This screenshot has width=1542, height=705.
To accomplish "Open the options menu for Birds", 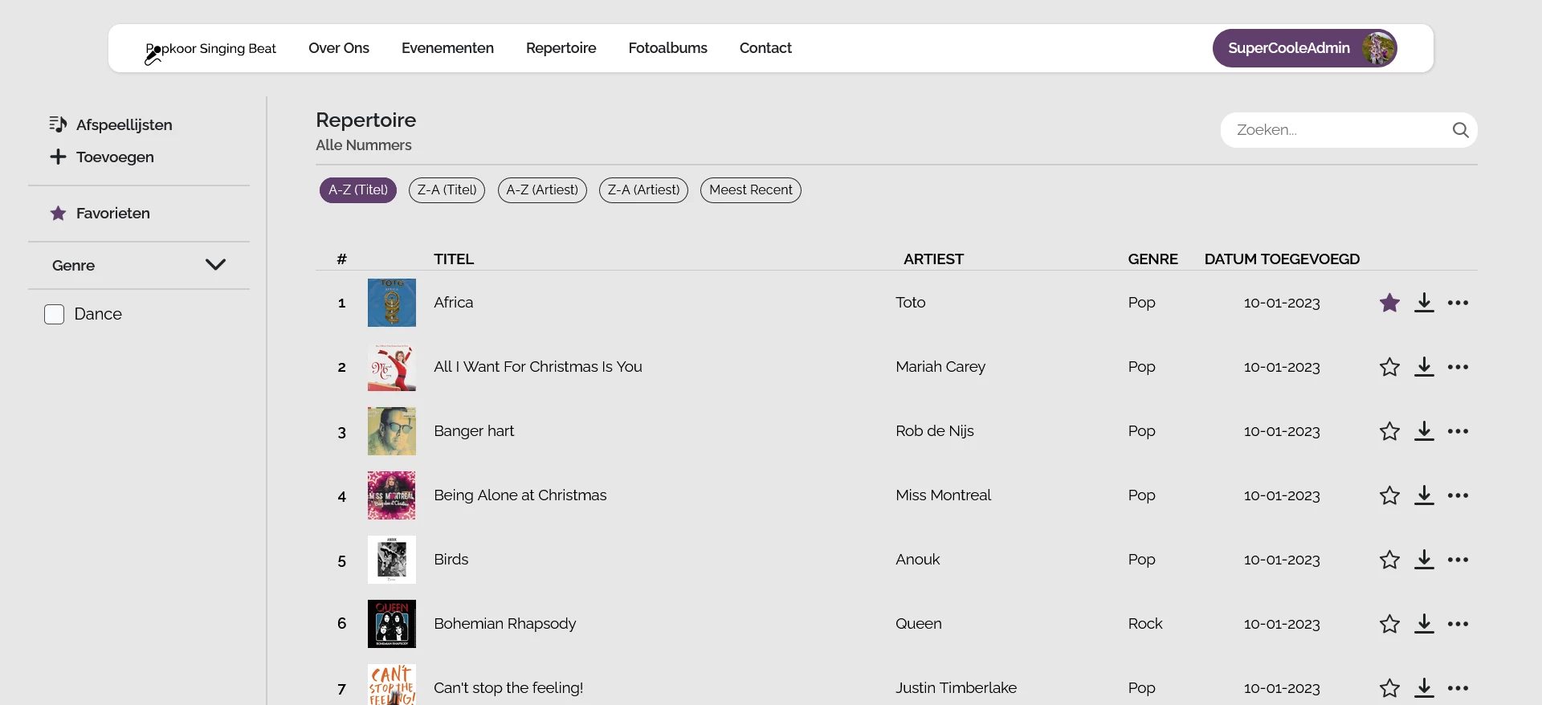I will pyautogui.click(x=1459, y=560).
